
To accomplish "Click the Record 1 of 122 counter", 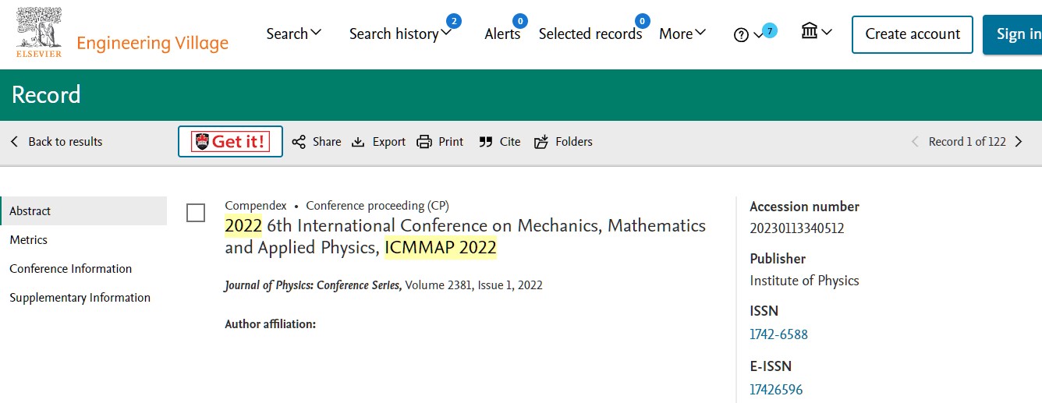I will coord(967,142).
